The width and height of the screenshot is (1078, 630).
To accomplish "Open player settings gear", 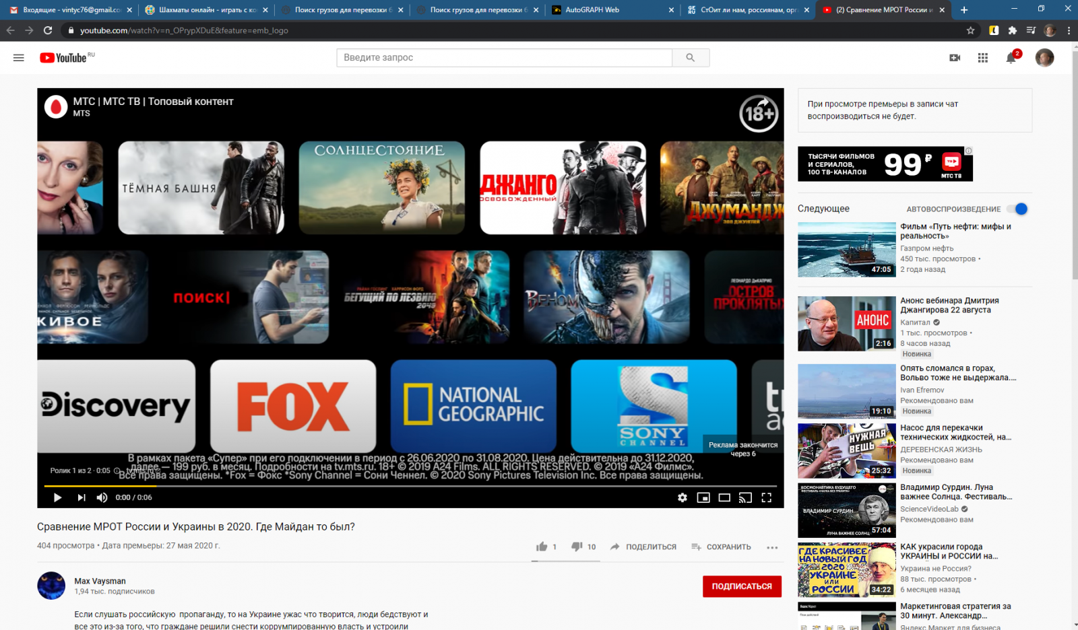I will pos(683,497).
